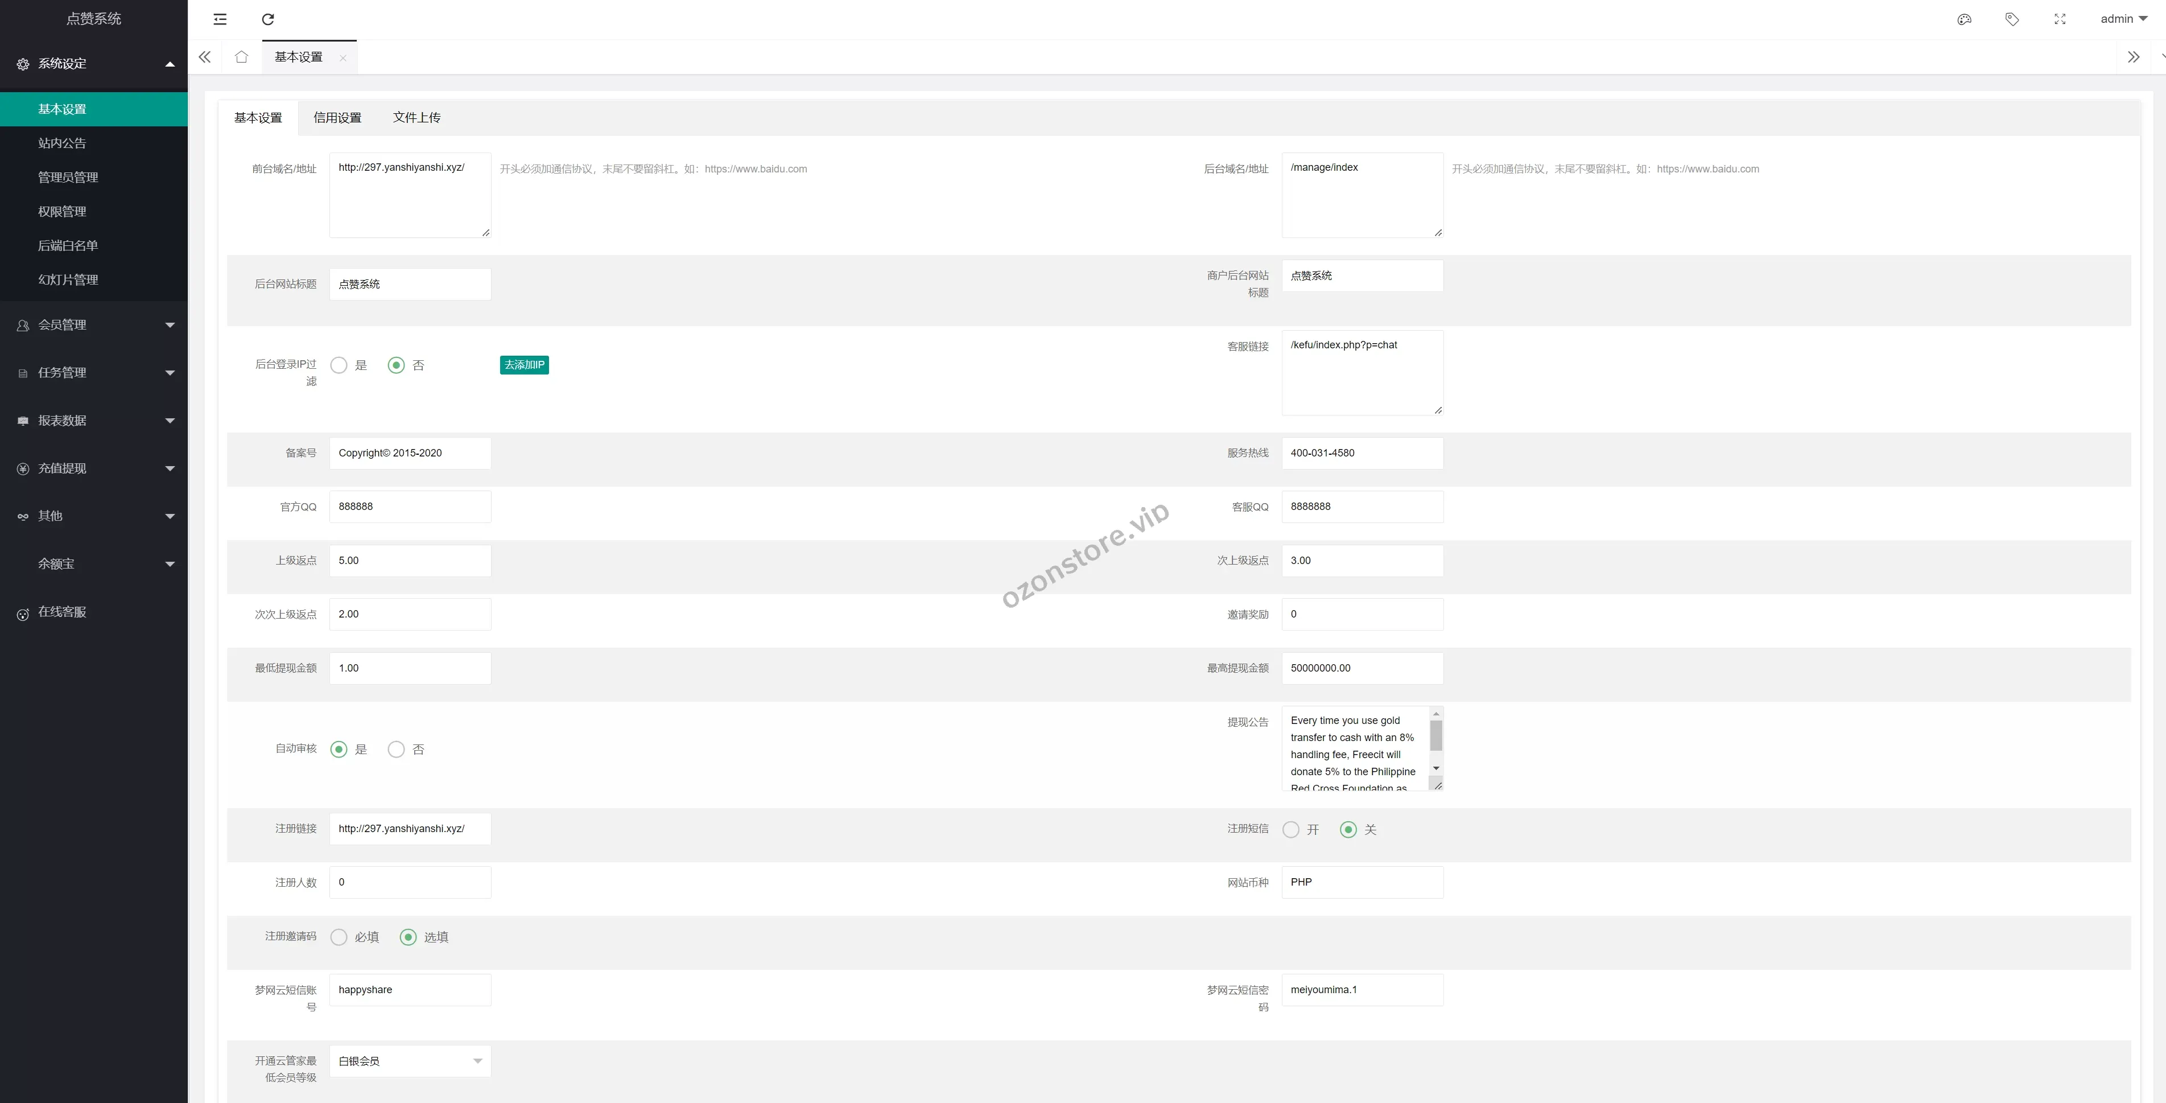Switch to the 文件上传 tab
This screenshot has width=2166, height=1103.
[416, 118]
